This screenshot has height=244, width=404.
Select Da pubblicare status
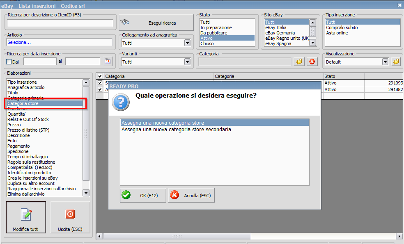[x=227, y=33]
